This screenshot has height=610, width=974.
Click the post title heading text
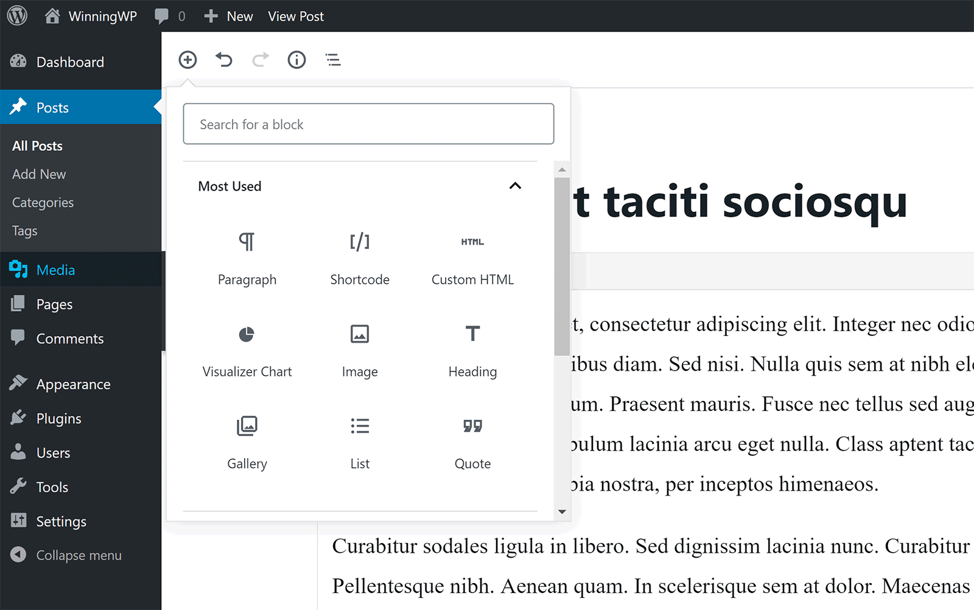tap(741, 202)
